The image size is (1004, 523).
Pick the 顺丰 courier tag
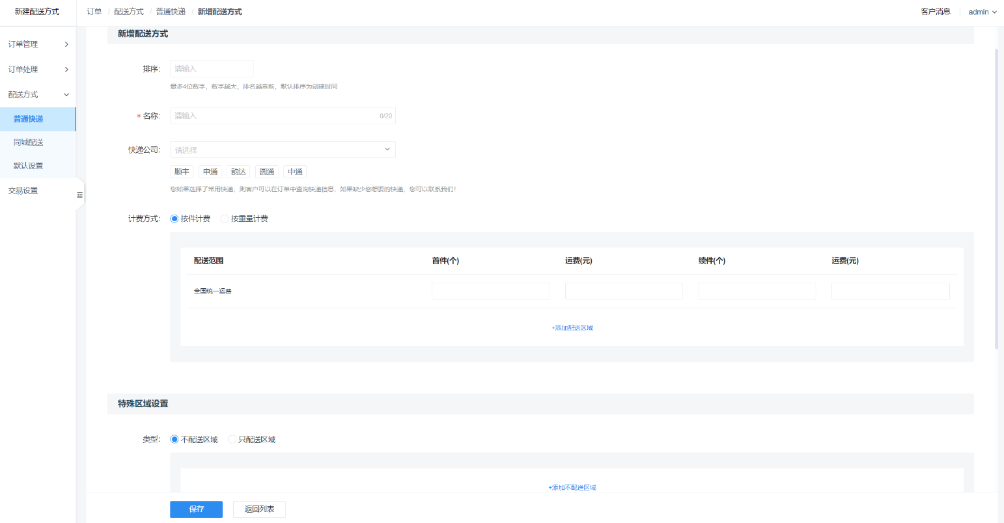(x=182, y=172)
